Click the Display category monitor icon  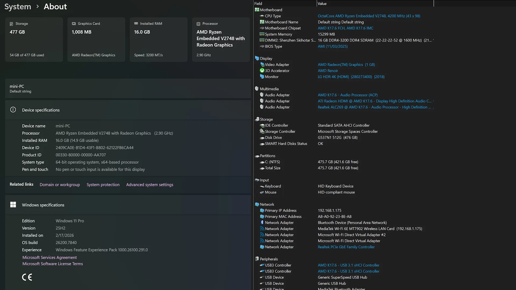click(257, 58)
